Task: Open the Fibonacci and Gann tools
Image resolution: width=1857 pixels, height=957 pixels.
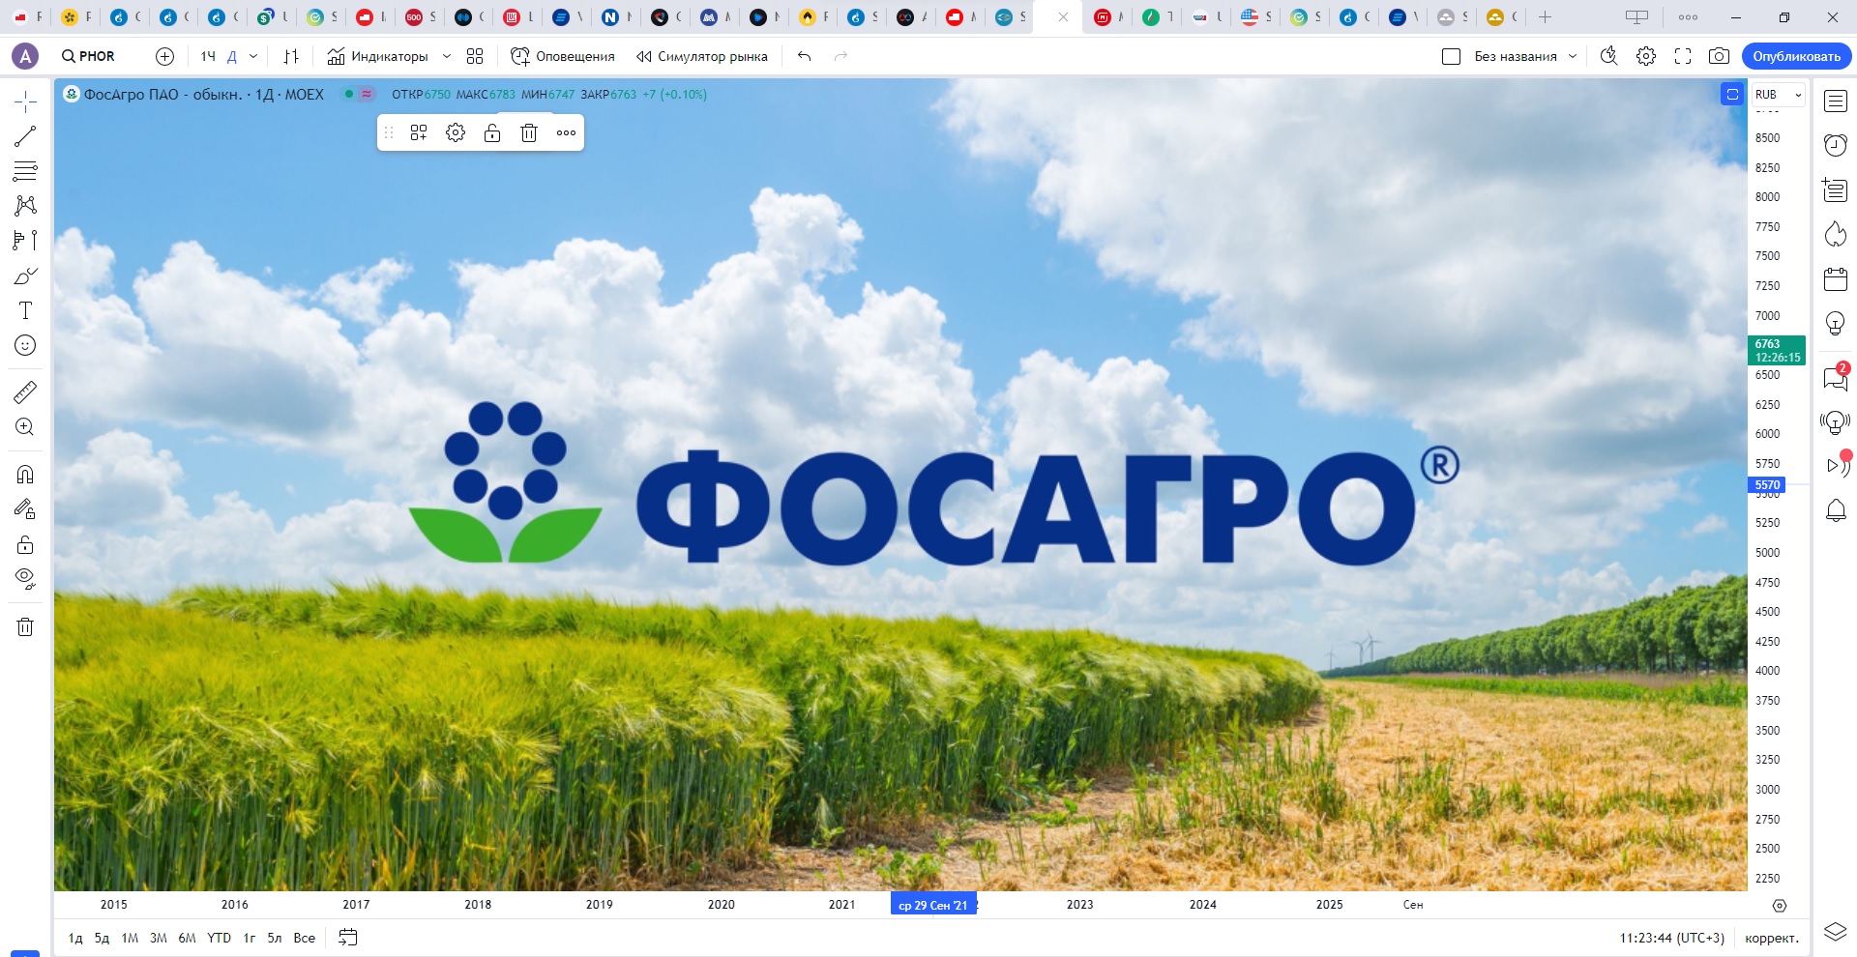Action: tap(25, 171)
